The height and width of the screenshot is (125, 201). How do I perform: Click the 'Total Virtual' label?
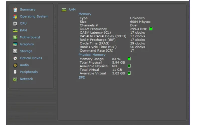89,70
